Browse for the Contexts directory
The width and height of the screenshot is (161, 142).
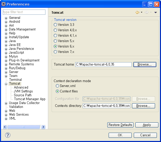tap(144, 106)
